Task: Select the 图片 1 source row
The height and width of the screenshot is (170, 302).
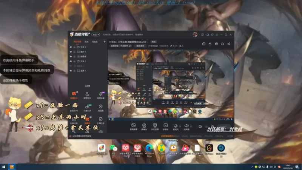Action: tap(88, 52)
